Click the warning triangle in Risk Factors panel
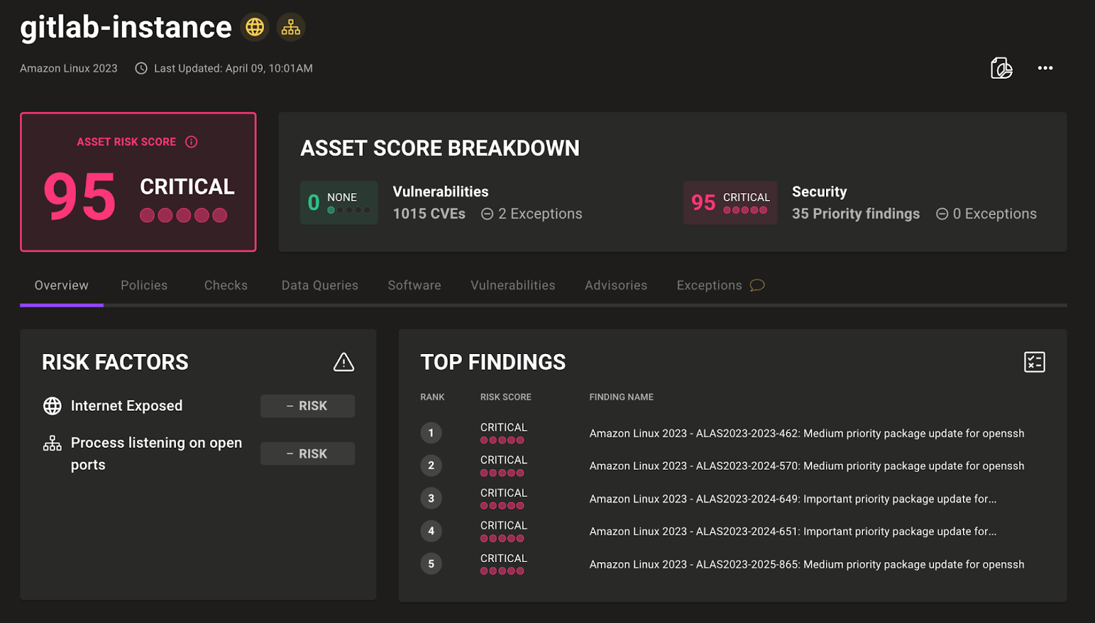 click(x=344, y=362)
